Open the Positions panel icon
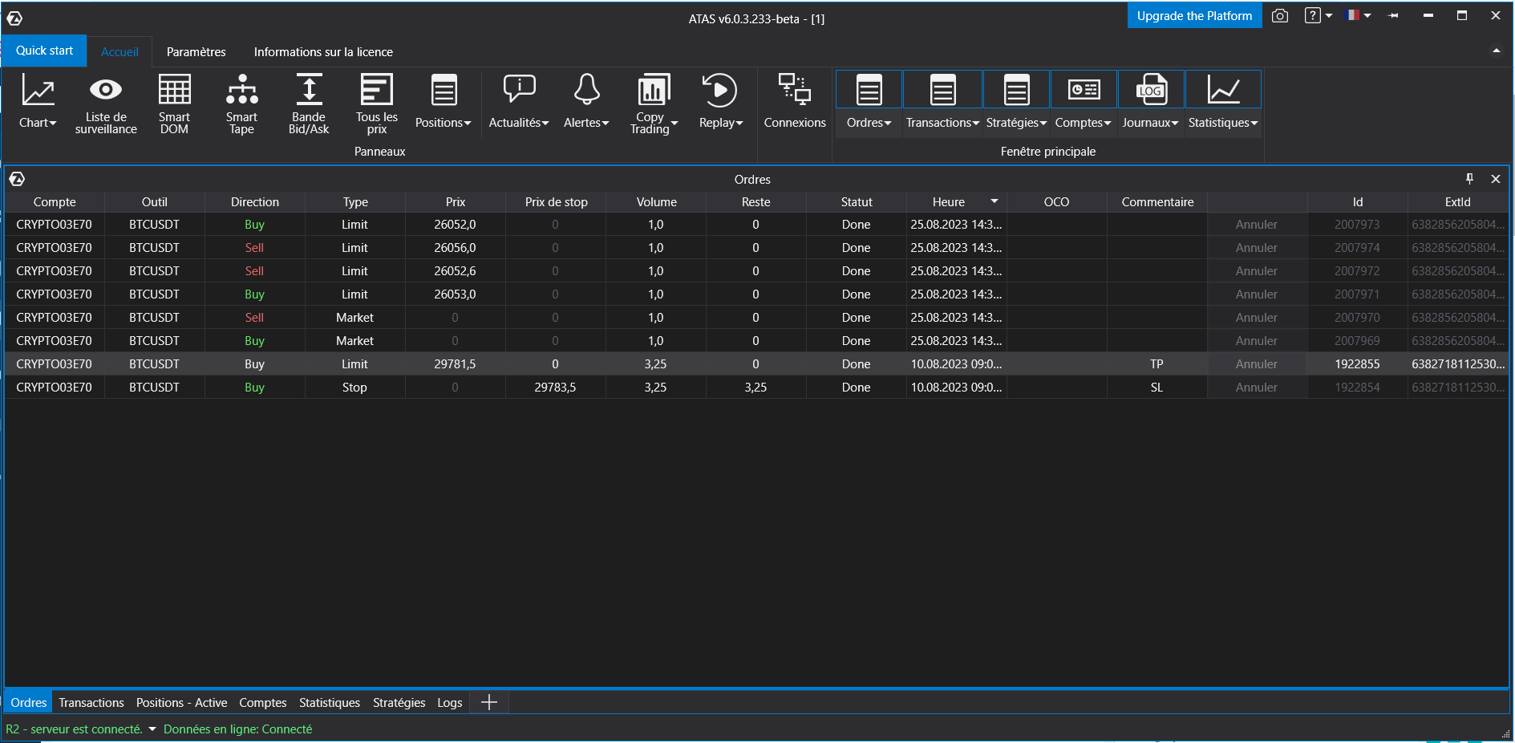The width and height of the screenshot is (1515, 743). click(444, 90)
